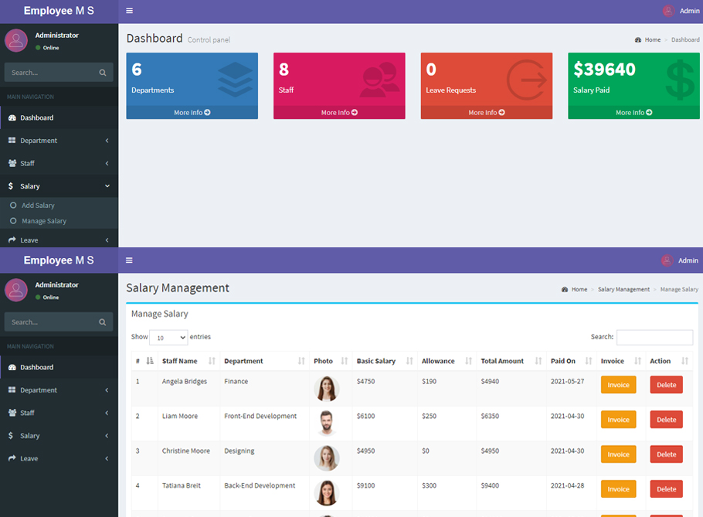Open Show entries count dropdown
Image resolution: width=703 pixels, height=517 pixels.
[x=168, y=337]
